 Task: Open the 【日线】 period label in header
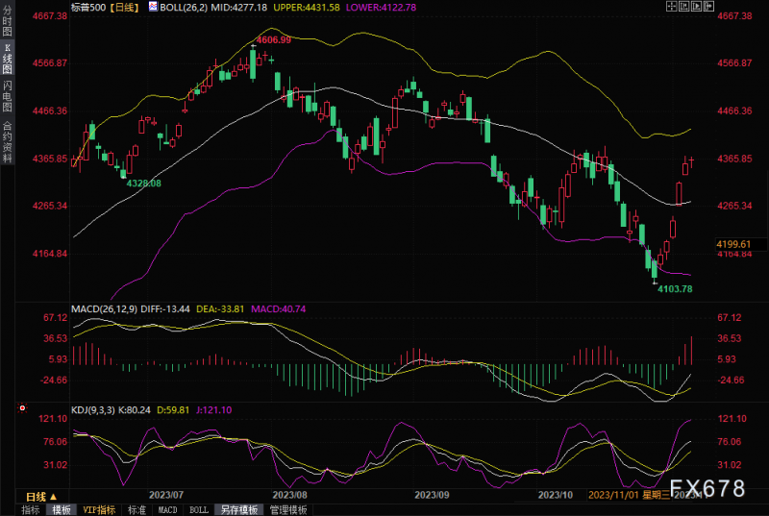tap(123, 7)
